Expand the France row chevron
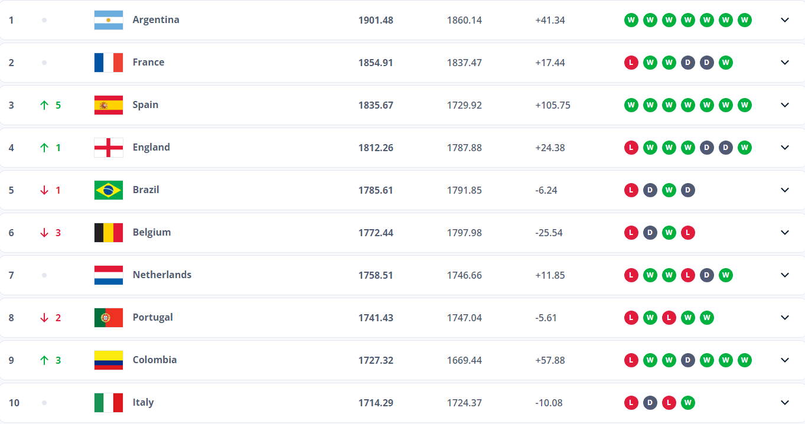805x424 pixels. 785,63
